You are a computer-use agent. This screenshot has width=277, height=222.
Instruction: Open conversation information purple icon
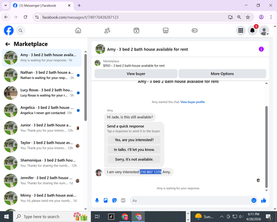click(261, 49)
